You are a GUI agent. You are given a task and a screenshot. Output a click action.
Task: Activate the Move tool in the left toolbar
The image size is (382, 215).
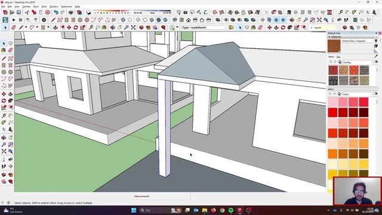point(4,94)
